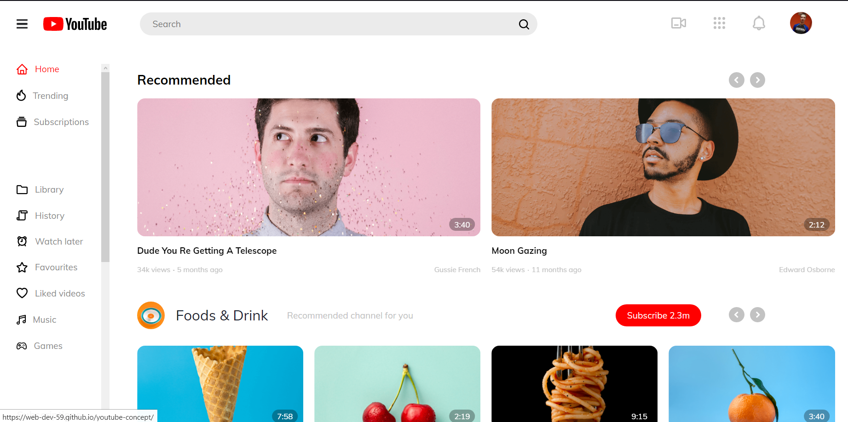Open the Dude You Re Getting A Telescope title
Image resolution: width=848 pixels, height=422 pixels.
(207, 251)
